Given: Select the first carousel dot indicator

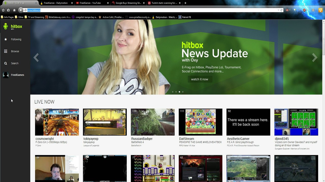Looking at the screenshot, I should (173, 92).
